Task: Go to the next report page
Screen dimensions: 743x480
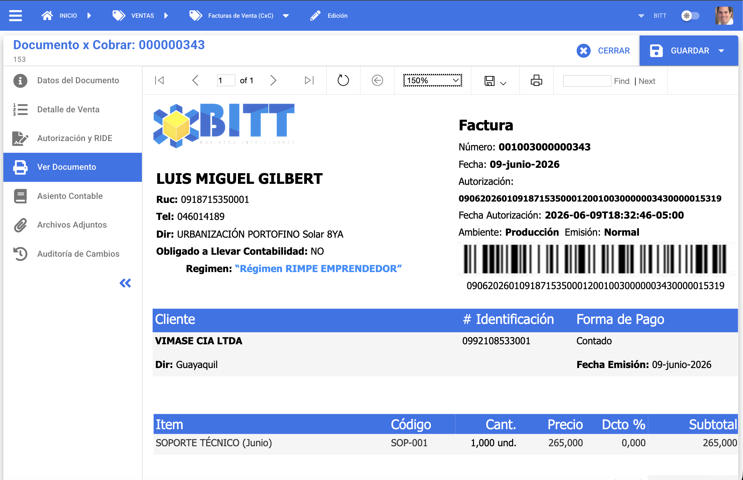Action: [273, 80]
